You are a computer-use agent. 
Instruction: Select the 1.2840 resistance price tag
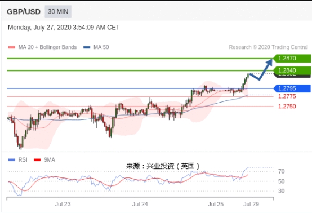coord(292,70)
